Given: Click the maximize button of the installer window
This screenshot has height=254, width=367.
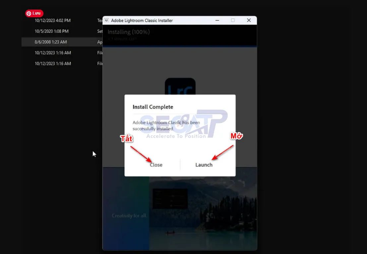Looking at the screenshot, I should point(233,21).
